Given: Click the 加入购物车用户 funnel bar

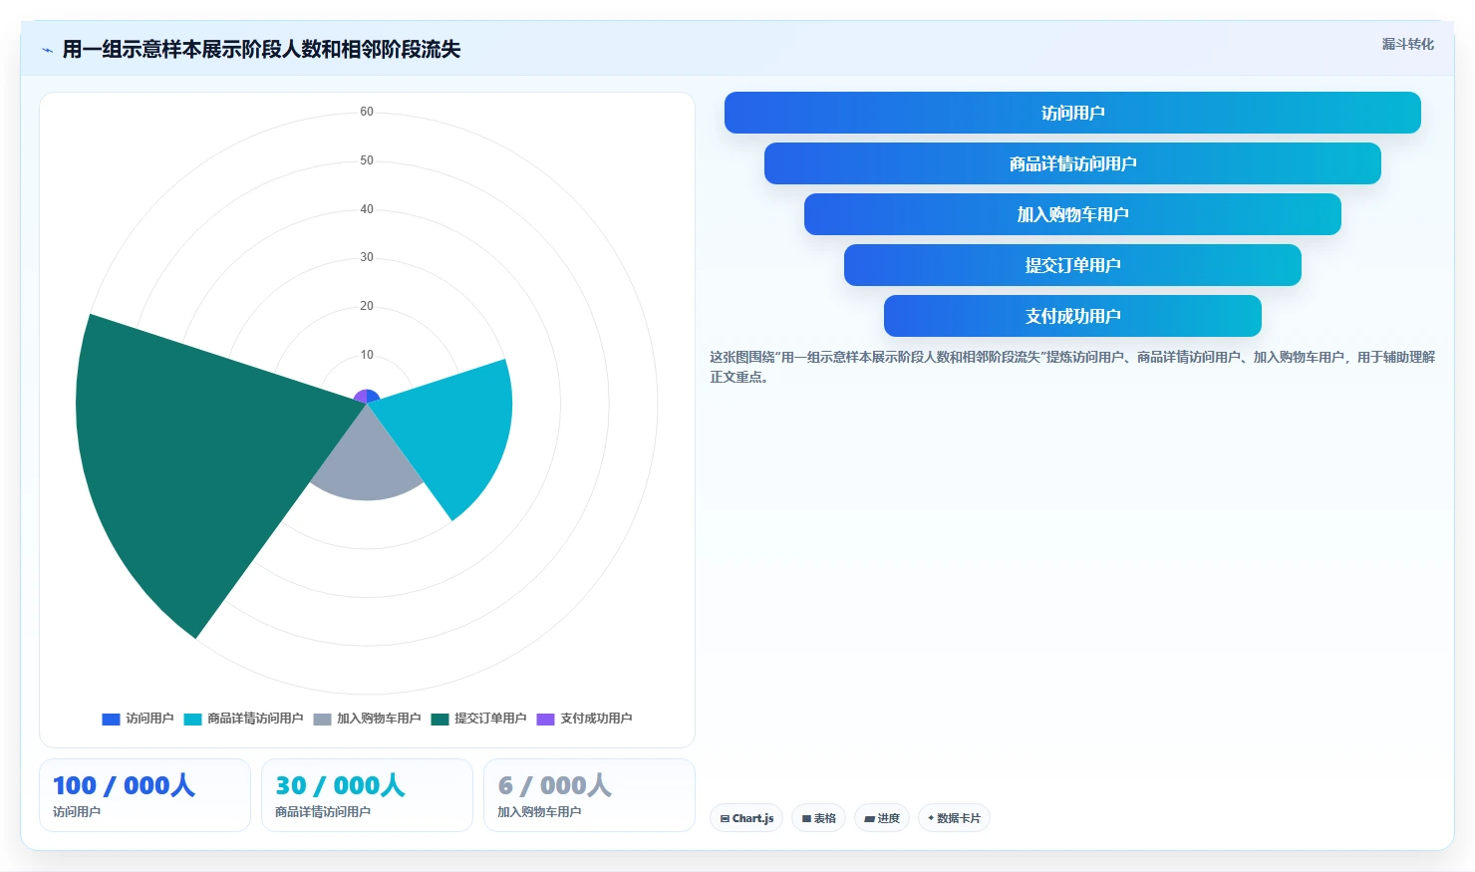Looking at the screenshot, I should (1072, 214).
